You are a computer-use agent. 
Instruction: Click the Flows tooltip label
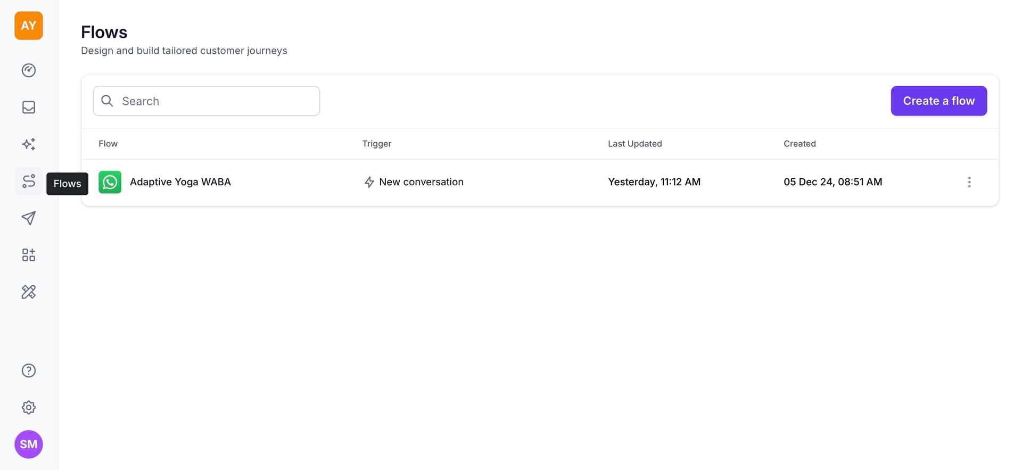[68, 184]
